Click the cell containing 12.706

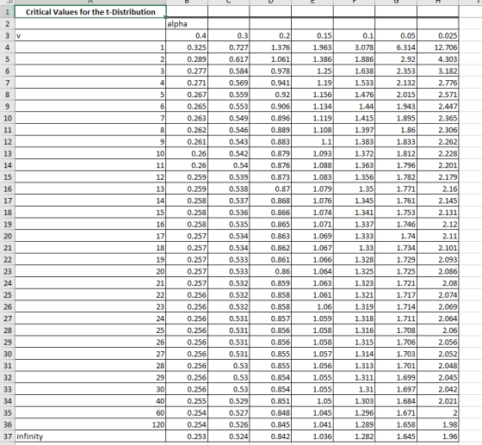(x=438, y=47)
